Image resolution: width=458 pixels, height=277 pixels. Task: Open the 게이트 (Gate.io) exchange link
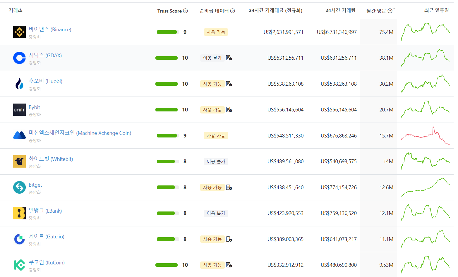coord(47,236)
